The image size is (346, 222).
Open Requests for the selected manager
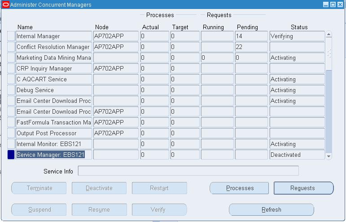click(303, 188)
